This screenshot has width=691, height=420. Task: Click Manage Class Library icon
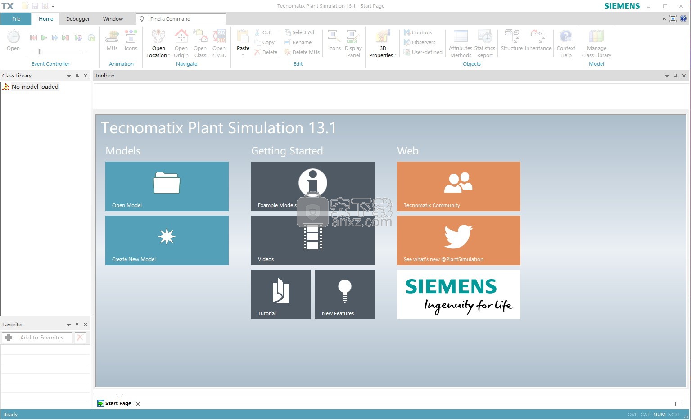click(596, 44)
